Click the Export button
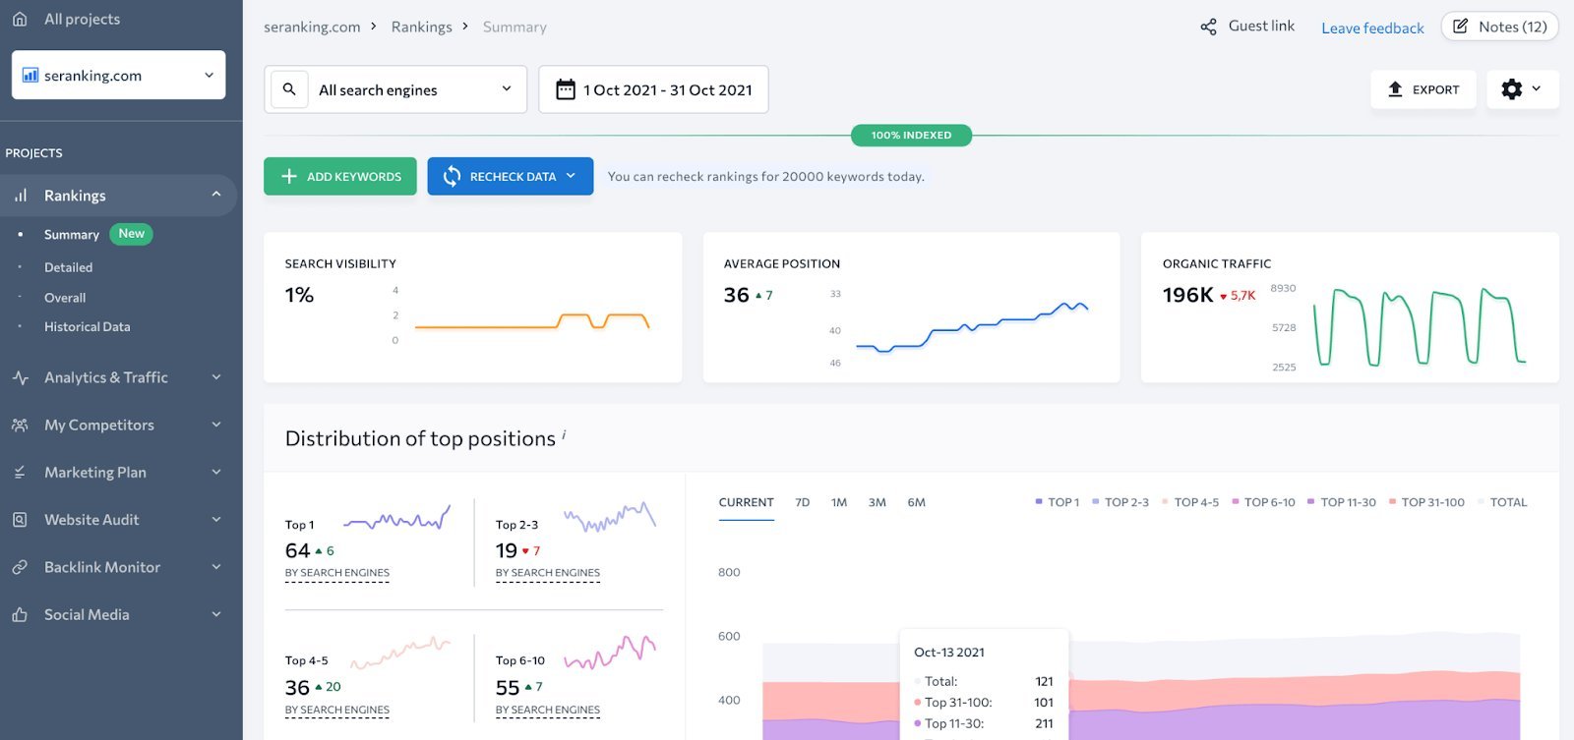This screenshot has width=1574, height=740. [1423, 89]
